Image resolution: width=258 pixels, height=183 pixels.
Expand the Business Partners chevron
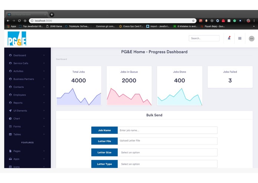(x=44, y=79)
